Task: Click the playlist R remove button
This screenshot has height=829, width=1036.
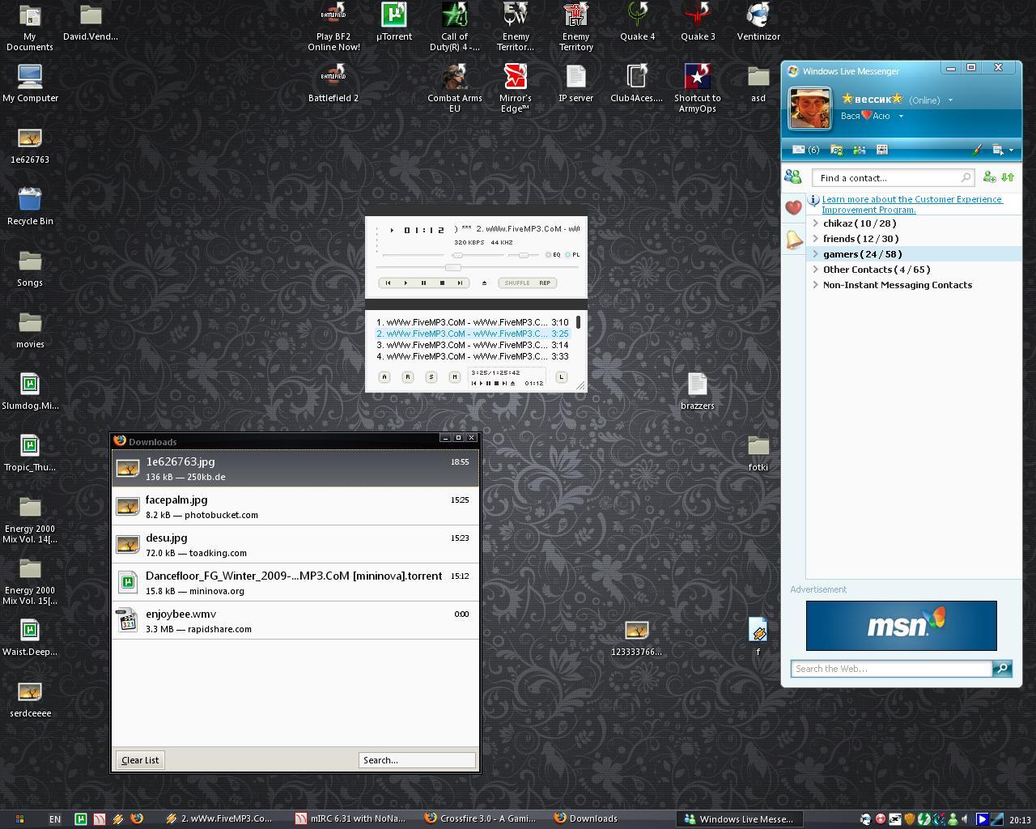Action: pos(408,376)
